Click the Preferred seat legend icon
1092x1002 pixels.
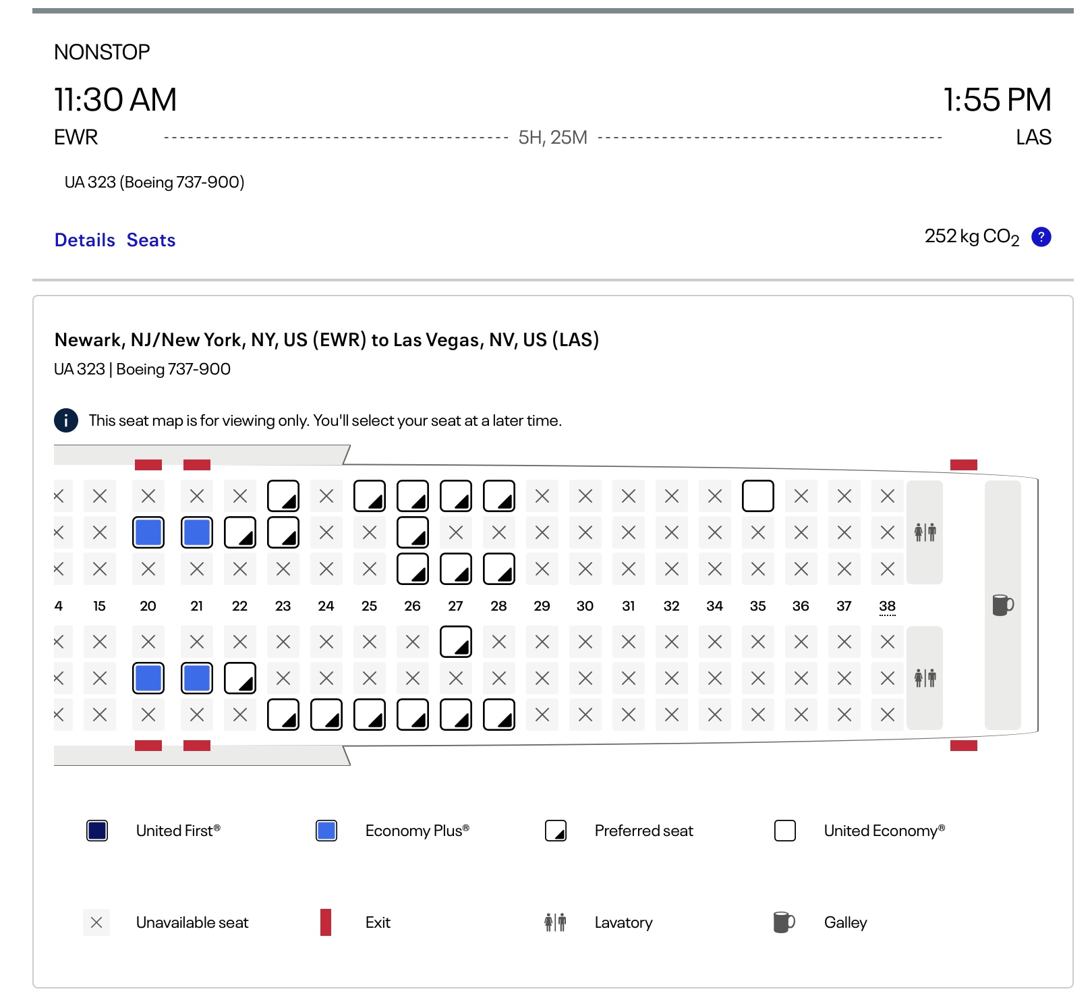(x=556, y=831)
